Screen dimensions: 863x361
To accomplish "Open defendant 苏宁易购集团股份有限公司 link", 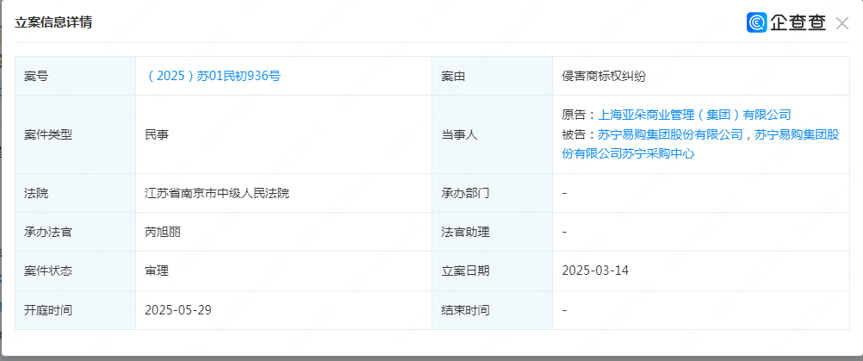I will coord(671,134).
